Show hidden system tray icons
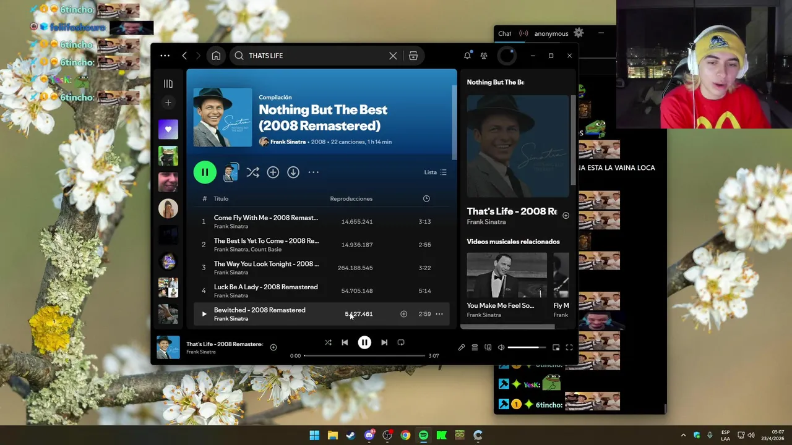This screenshot has width=792, height=445. tap(683, 435)
